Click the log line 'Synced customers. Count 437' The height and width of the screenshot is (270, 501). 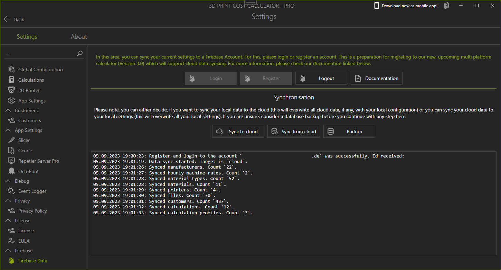161,201
